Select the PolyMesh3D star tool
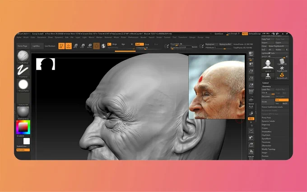The height and width of the screenshot is (192, 307). click(x=282, y=69)
